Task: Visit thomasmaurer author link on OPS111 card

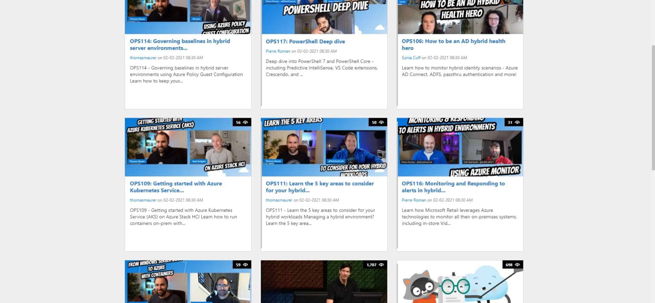Action: click(x=279, y=200)
